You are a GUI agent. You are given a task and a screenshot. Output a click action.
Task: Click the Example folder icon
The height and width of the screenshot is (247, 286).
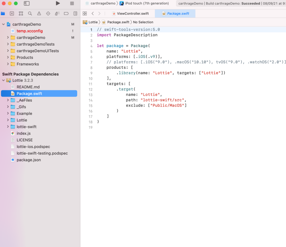pyautogui.click(x=13, y=113)
